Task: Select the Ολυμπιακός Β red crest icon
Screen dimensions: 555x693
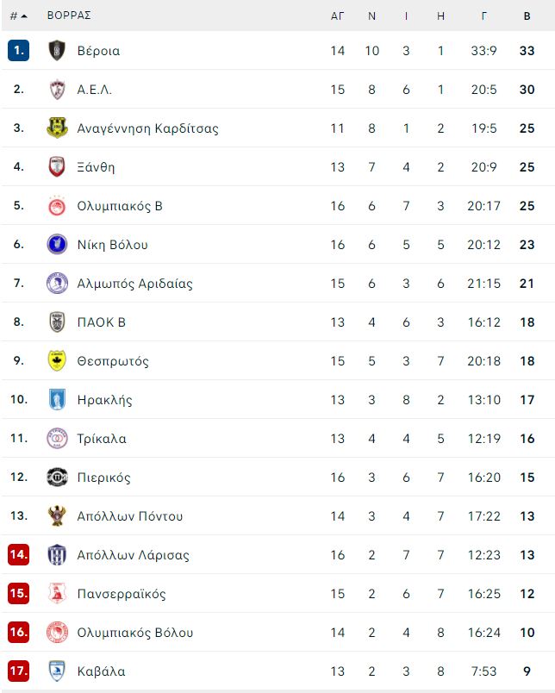Action: pos(57,206)
